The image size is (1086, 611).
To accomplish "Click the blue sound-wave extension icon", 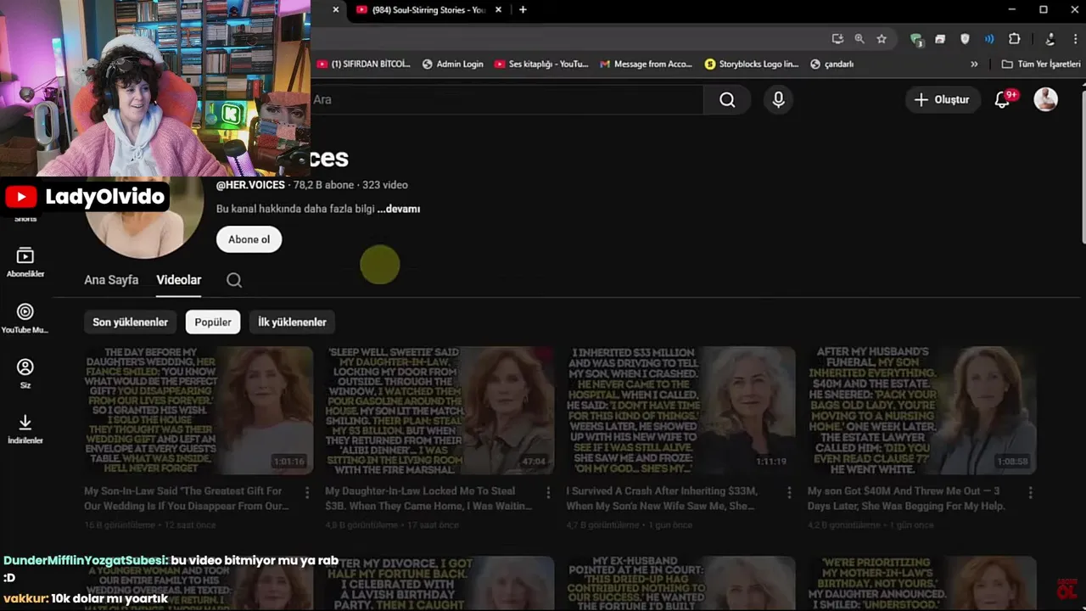I will pos(989,38).
